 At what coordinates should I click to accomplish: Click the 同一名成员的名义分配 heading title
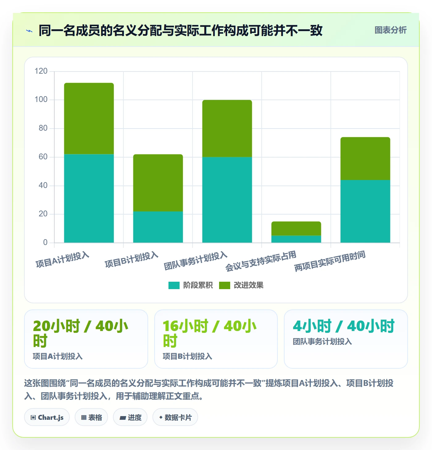coord(181,31)
